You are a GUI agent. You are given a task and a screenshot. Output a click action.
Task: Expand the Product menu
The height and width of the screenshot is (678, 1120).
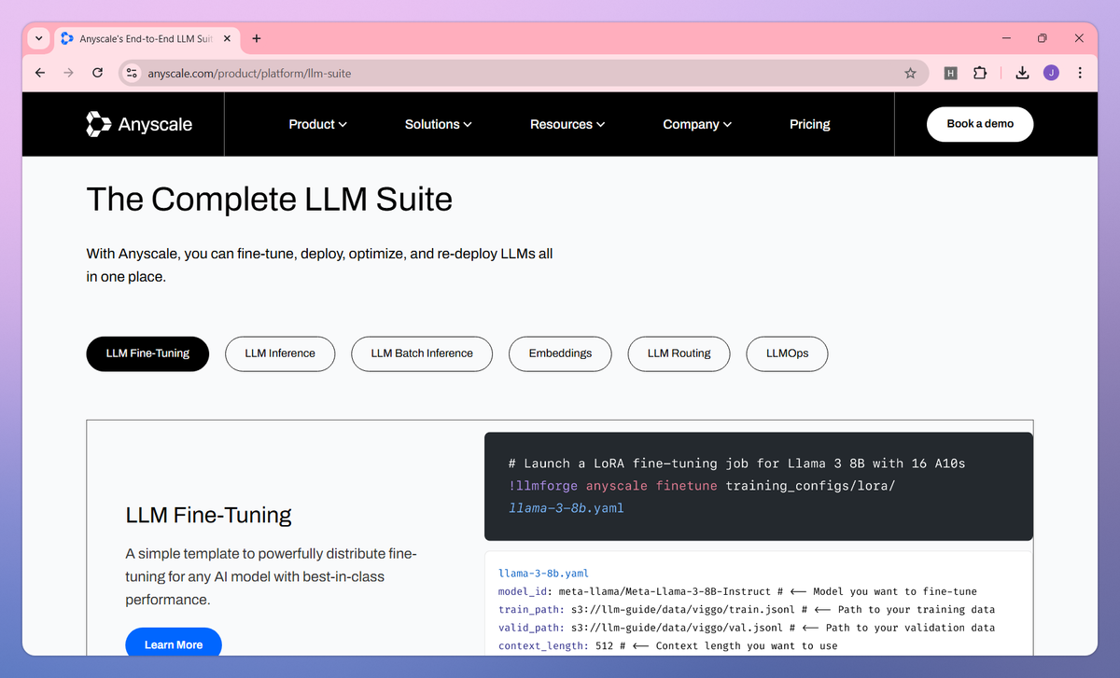point(317,124)
